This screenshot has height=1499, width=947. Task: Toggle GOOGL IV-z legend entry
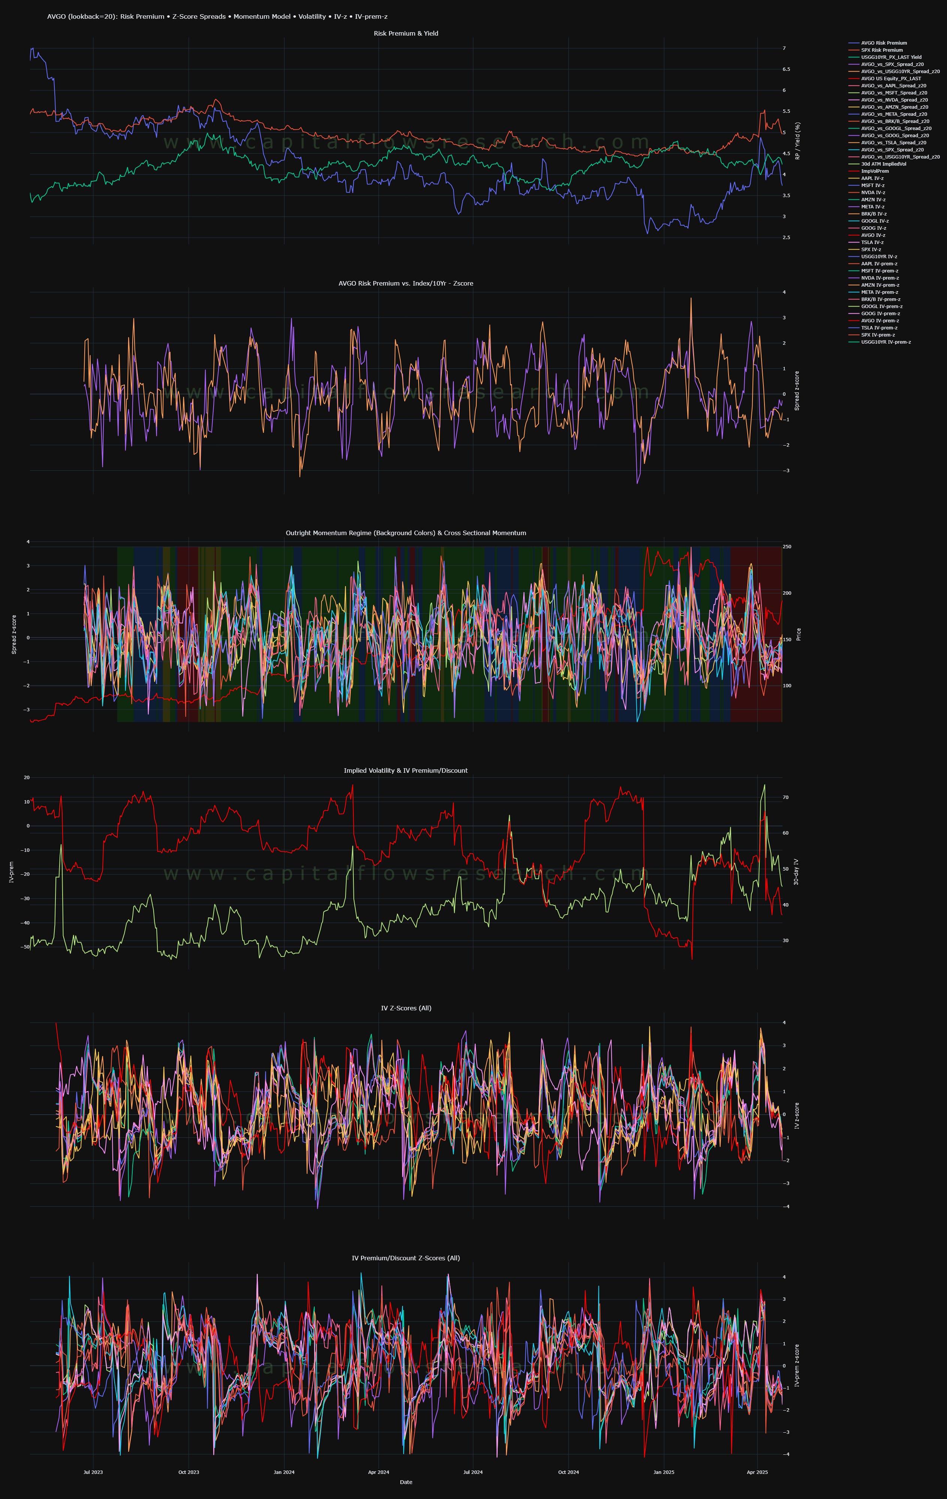(869, 221)
